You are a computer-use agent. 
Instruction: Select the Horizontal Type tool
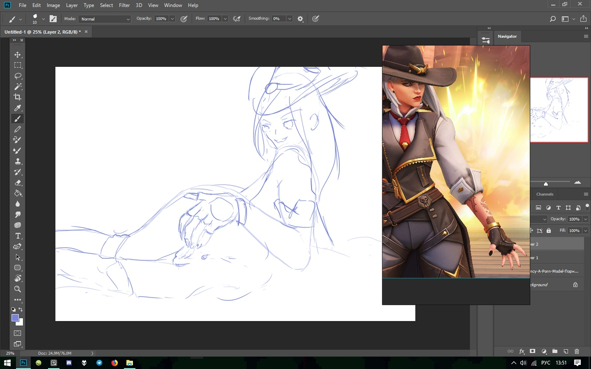point(18,236)
